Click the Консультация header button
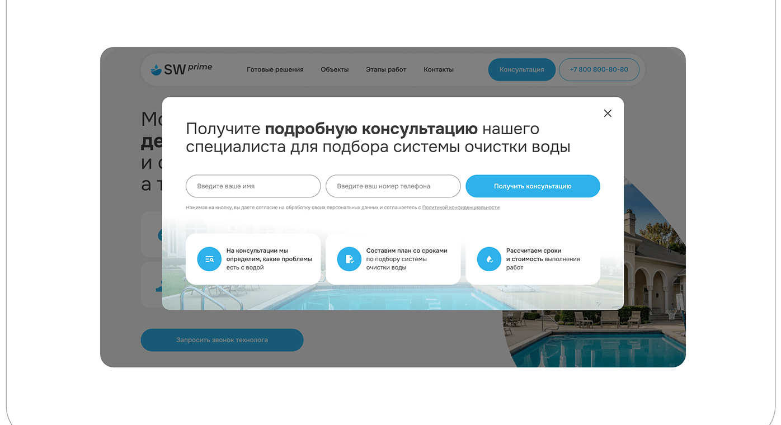 [x=521, y=69]
